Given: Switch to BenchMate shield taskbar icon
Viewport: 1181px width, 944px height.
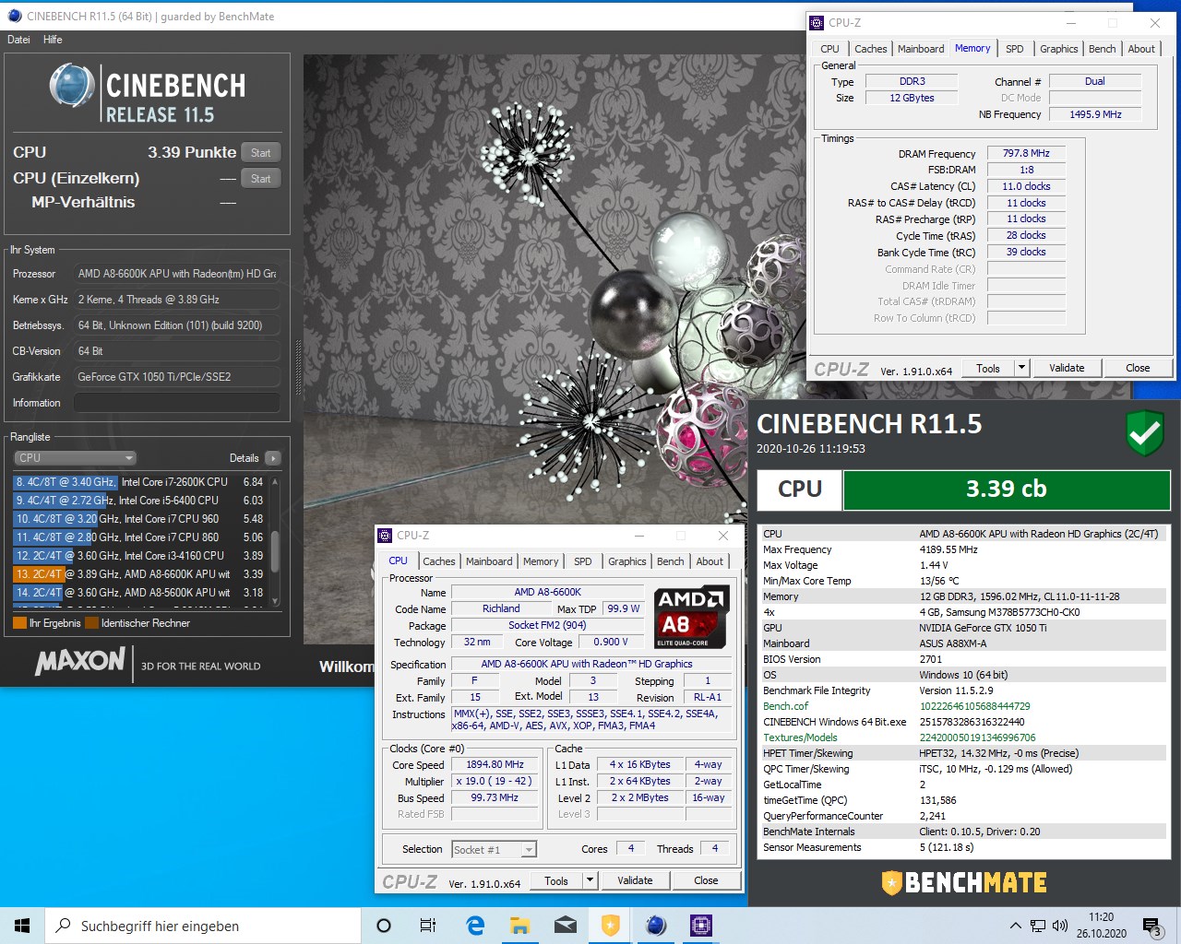Looking at the screenshot, I should [x=611, y=926].
